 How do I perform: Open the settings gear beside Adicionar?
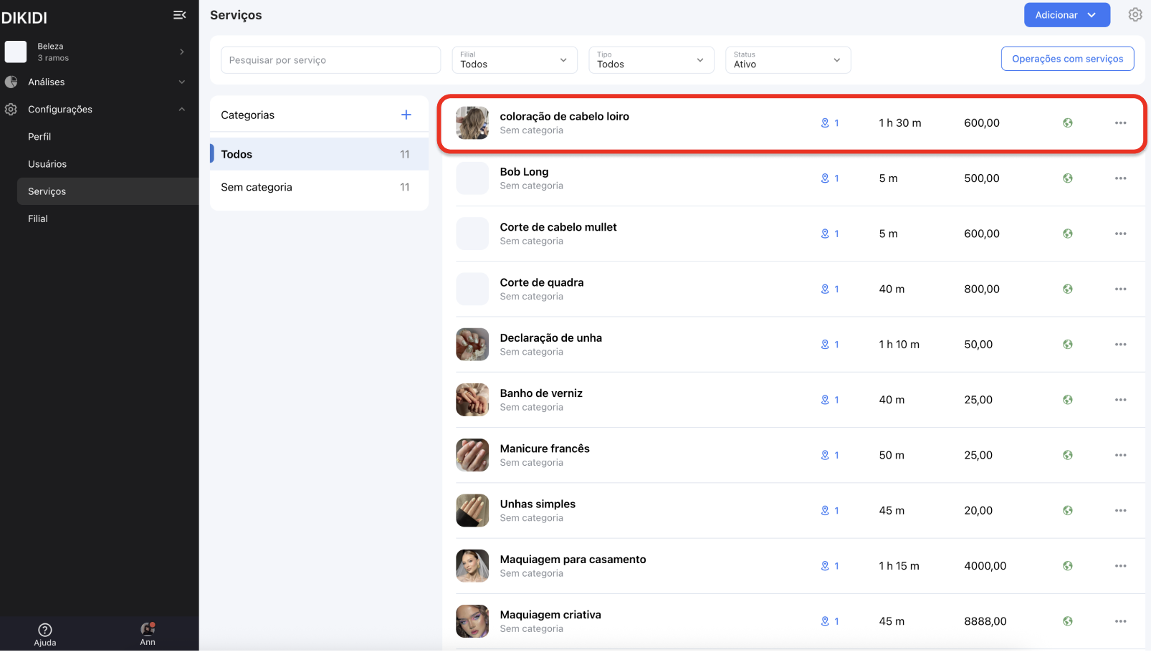pos(1135,15)
